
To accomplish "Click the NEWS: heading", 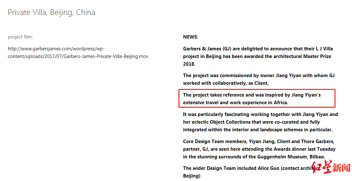I will (191, 37).
